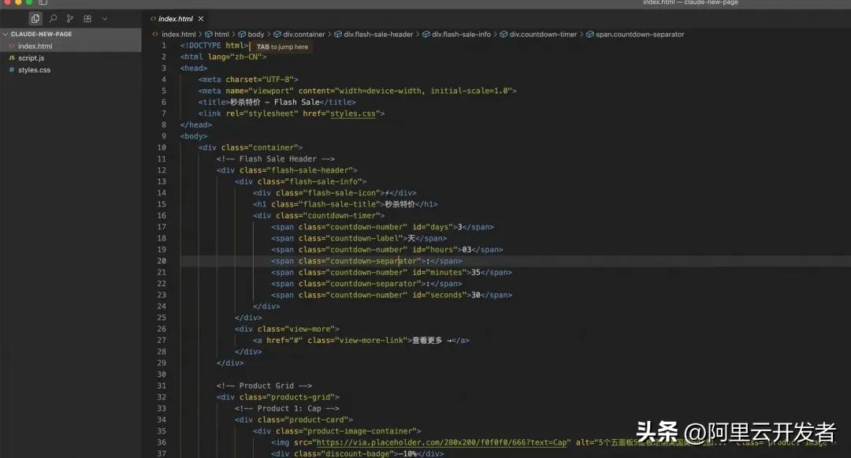The width and height of the screenshot is (851, 458).
Task: Place cursor on the meta viewport line
Action: 357,91
